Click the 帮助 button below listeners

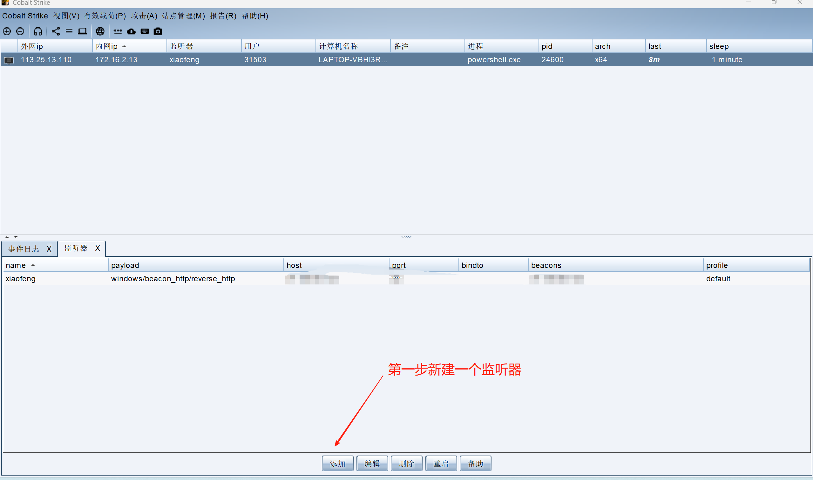tap(475, 463)
